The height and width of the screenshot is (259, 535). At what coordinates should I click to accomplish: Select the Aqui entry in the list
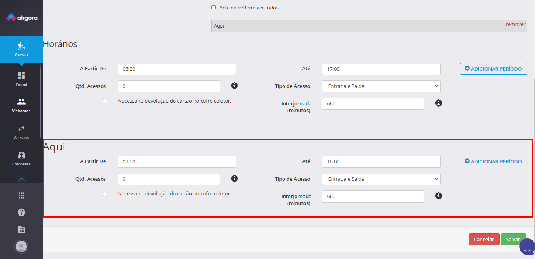pos(369,26)
